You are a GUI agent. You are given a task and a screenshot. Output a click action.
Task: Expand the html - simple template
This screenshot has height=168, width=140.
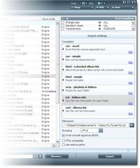(x=63, y=80)
